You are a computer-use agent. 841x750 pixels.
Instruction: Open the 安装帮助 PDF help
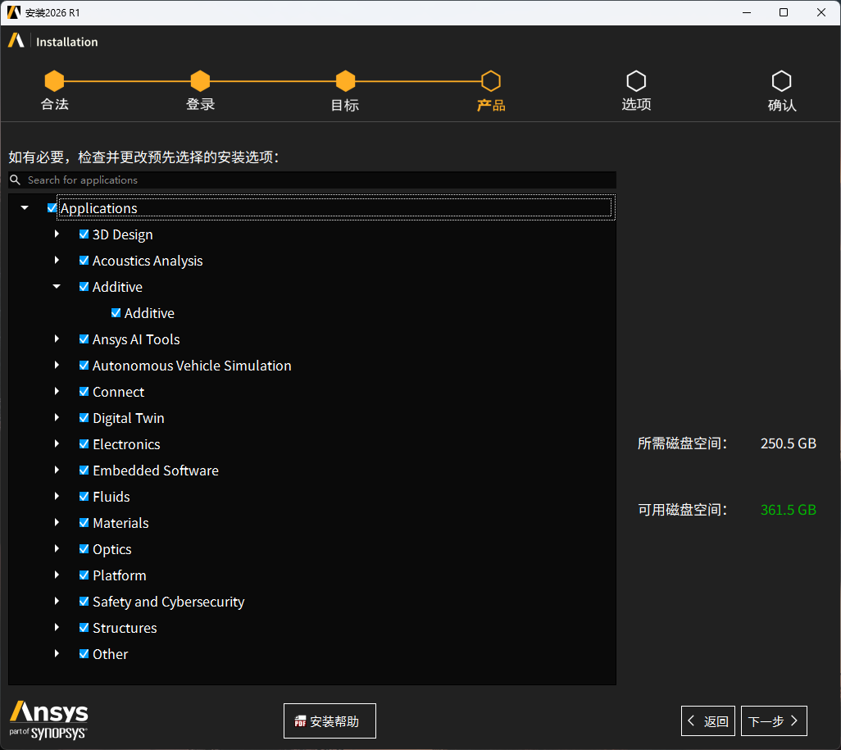[330, 721]
